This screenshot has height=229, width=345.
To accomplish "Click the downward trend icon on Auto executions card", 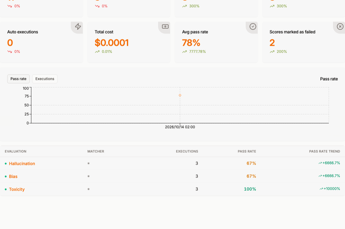I will click(x=10, y=51).
